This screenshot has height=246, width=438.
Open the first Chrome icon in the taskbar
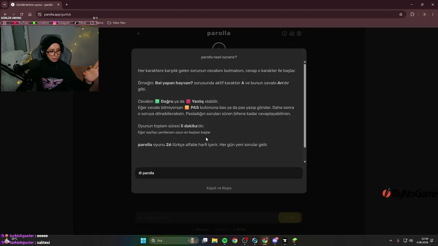point(235,241)
